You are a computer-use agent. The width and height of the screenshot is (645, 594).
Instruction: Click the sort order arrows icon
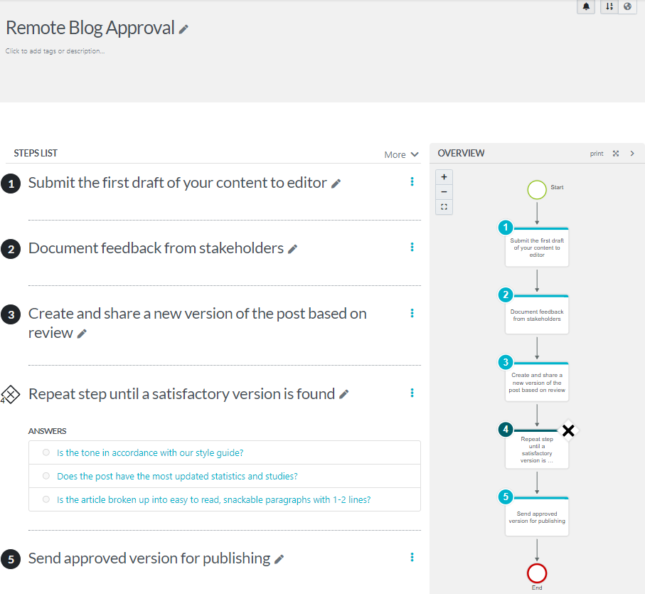[609, 6]
